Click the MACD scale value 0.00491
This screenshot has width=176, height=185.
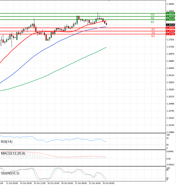click(x=170, y=151)
